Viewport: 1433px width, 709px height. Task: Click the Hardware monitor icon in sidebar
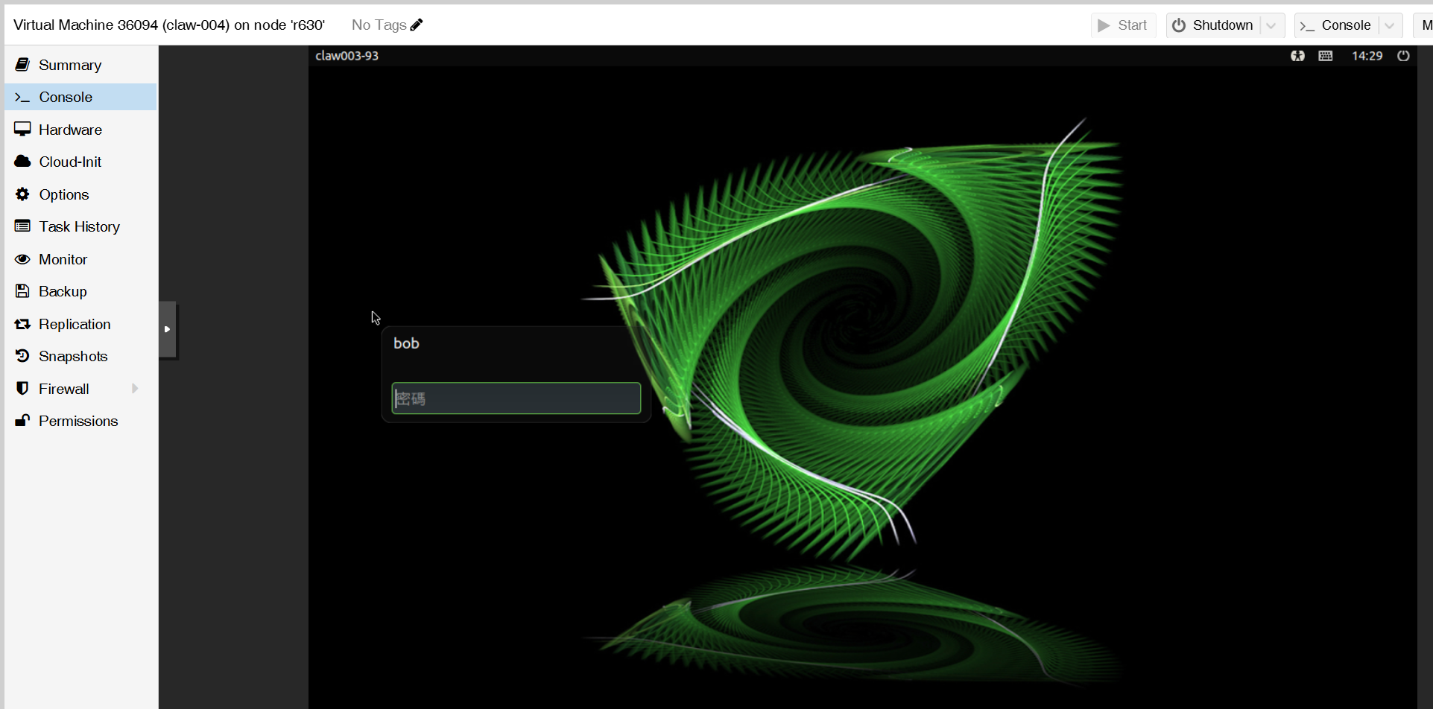[22, 130]
